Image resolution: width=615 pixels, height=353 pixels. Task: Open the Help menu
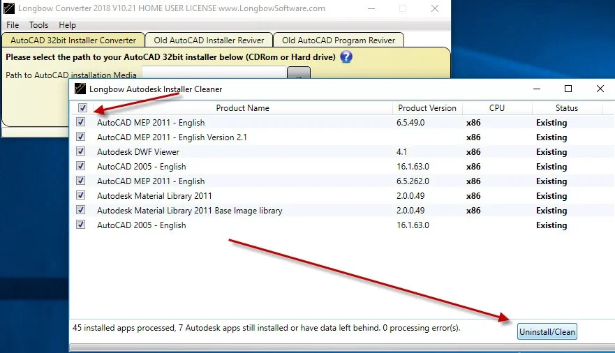68,25
